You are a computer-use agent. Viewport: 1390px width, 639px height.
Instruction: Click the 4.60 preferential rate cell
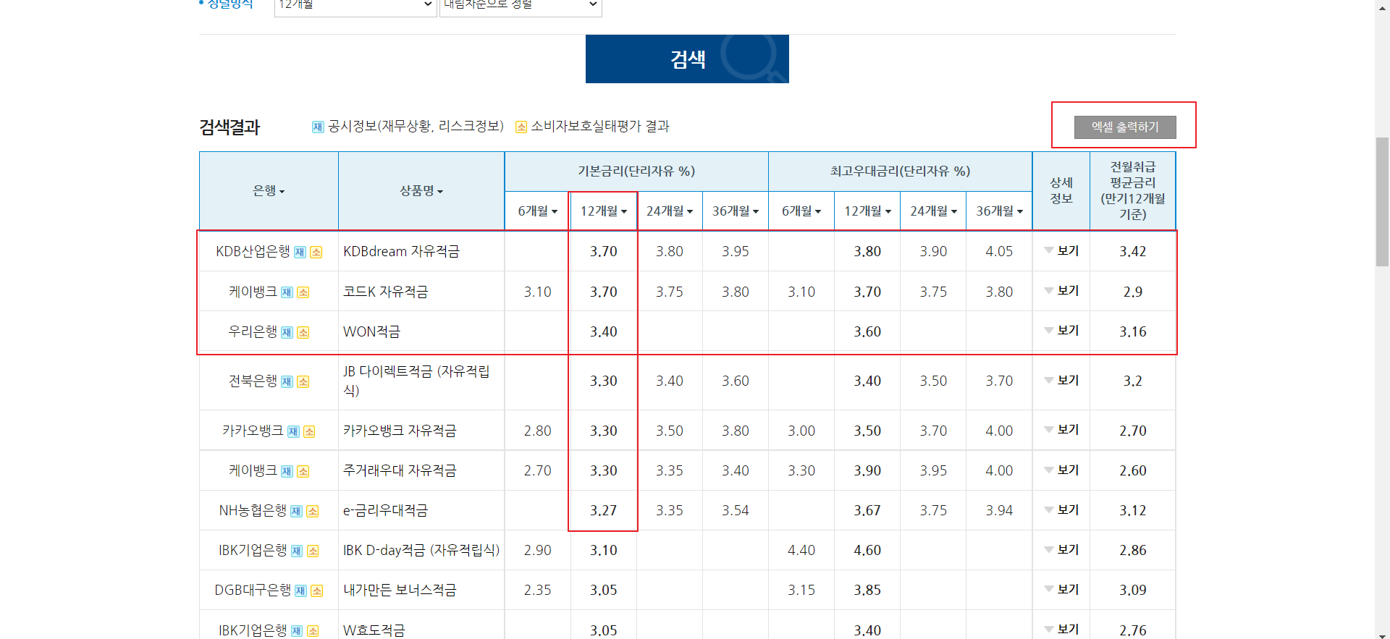coord(867,550)
